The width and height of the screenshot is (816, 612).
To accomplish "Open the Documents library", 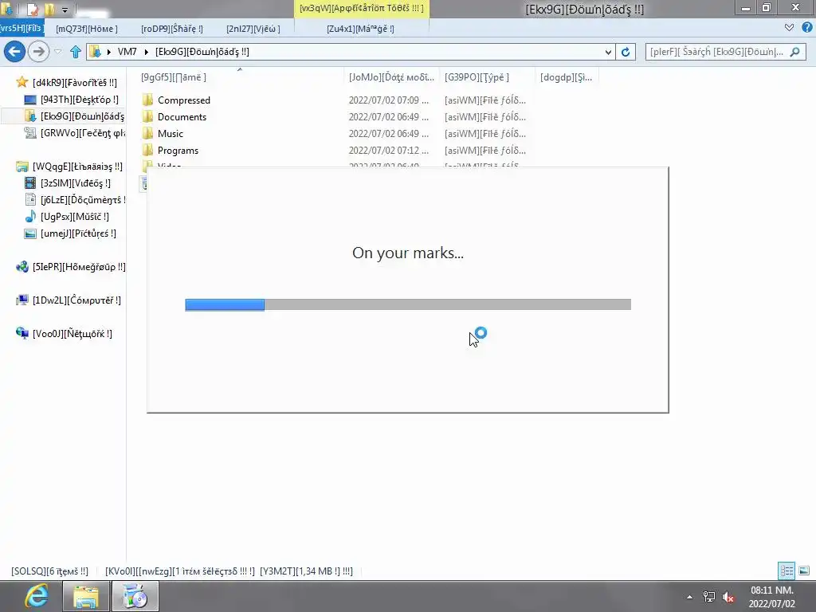I will (x=82, y=200).
